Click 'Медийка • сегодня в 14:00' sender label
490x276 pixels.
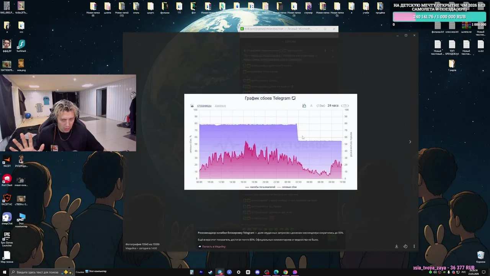[x=141, y=248]
